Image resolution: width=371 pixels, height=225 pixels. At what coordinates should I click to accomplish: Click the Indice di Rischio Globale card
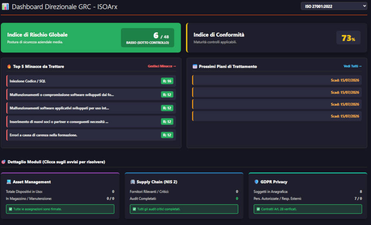coord(91,38)
